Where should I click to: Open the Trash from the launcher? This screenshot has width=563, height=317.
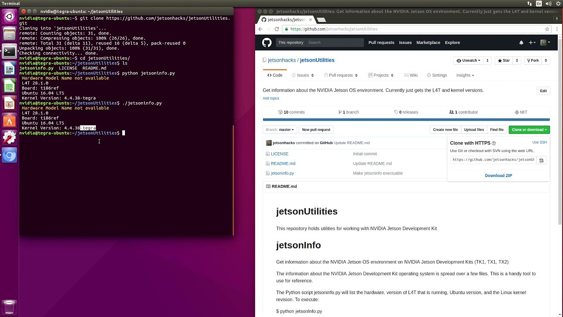coord(9,307)
